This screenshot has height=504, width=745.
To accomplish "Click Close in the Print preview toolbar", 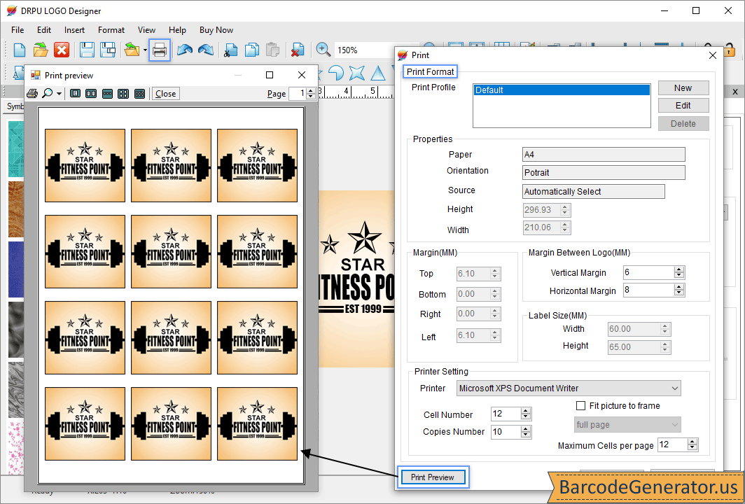I will tap(165, 94).
